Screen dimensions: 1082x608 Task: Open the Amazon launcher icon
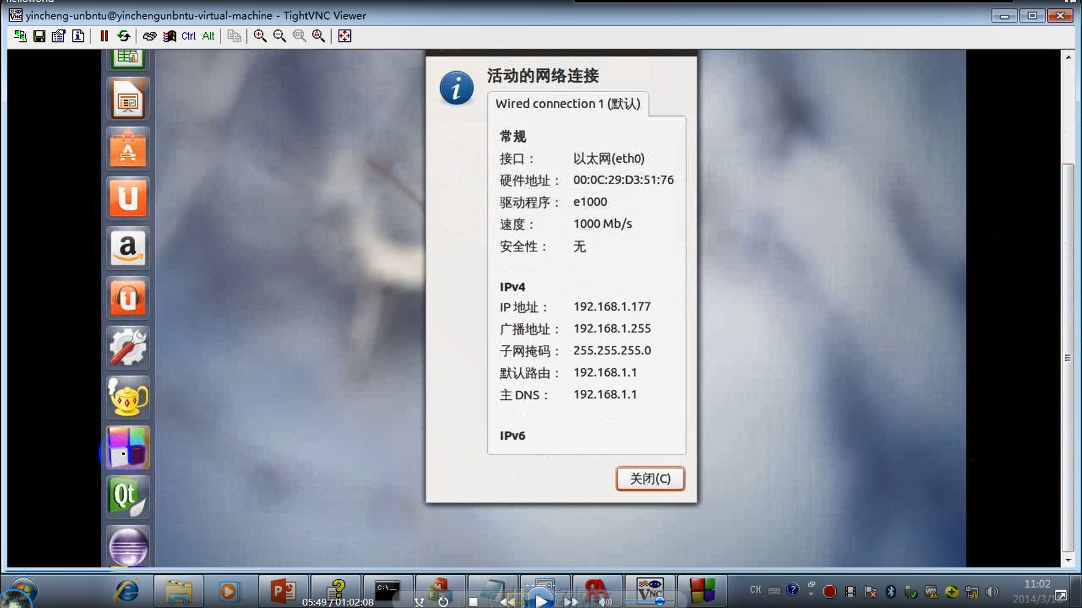point(128,248)
